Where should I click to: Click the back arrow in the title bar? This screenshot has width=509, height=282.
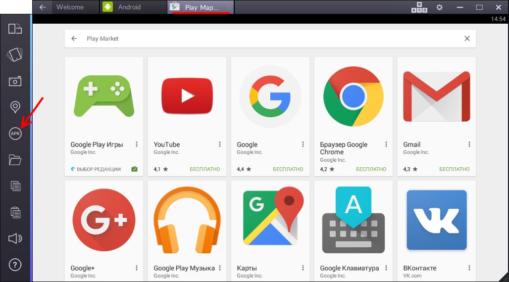tap(43, 7)
